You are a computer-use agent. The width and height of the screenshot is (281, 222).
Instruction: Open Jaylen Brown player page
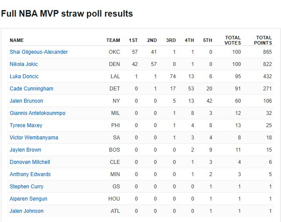(26, 150)
